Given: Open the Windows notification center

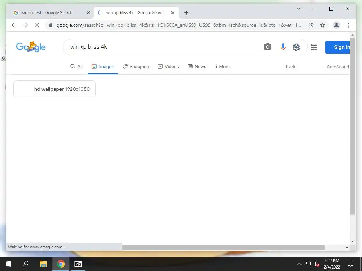Looking at the screenshot, I should pyautogui.click(x=350, y=264).
